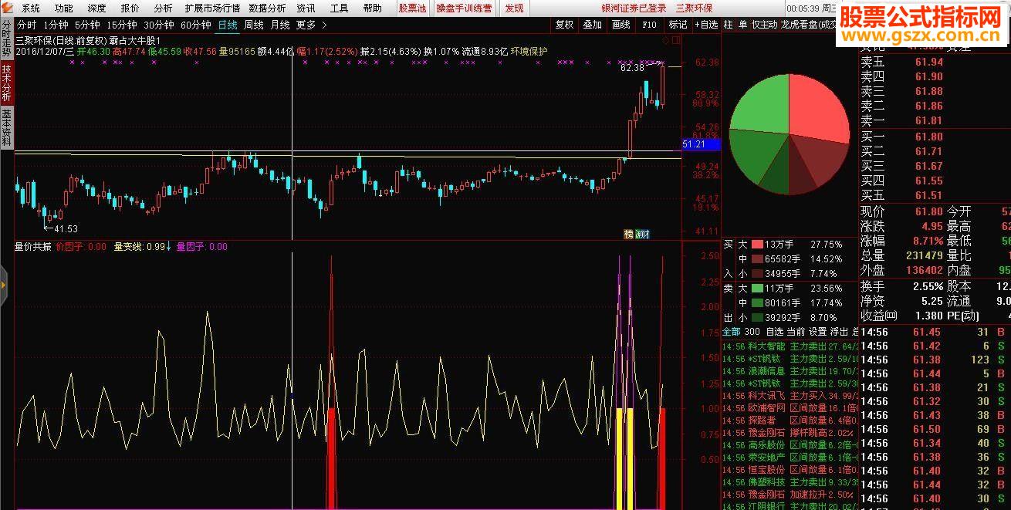Click the 量价共振 indicator name
This screenshot has height=510, width=1011.
coord(32,247)
